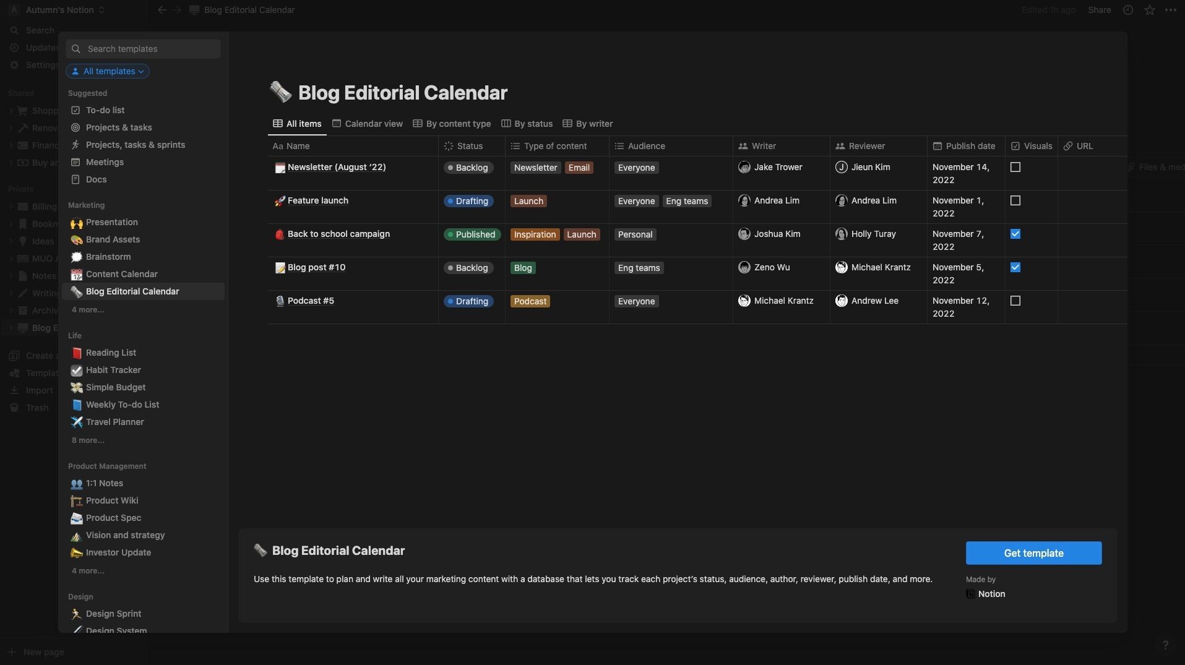The width and height of the screenshot is (1185, 665).
Task: Open the Publish date column header
Action: click(x=966, y=146)
